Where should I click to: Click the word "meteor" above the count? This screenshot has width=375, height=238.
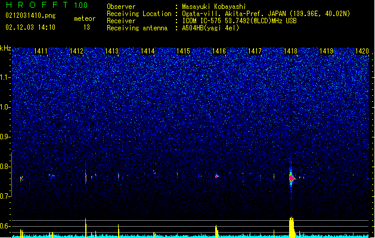[85, 18]
